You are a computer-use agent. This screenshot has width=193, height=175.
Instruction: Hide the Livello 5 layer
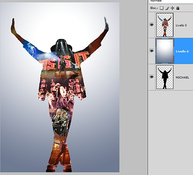[152, 25]
